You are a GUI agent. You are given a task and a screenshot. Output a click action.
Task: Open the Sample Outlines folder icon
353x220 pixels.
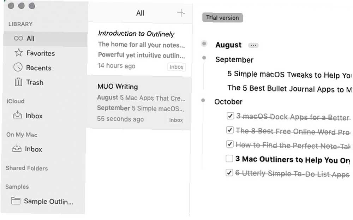point(16,201)
